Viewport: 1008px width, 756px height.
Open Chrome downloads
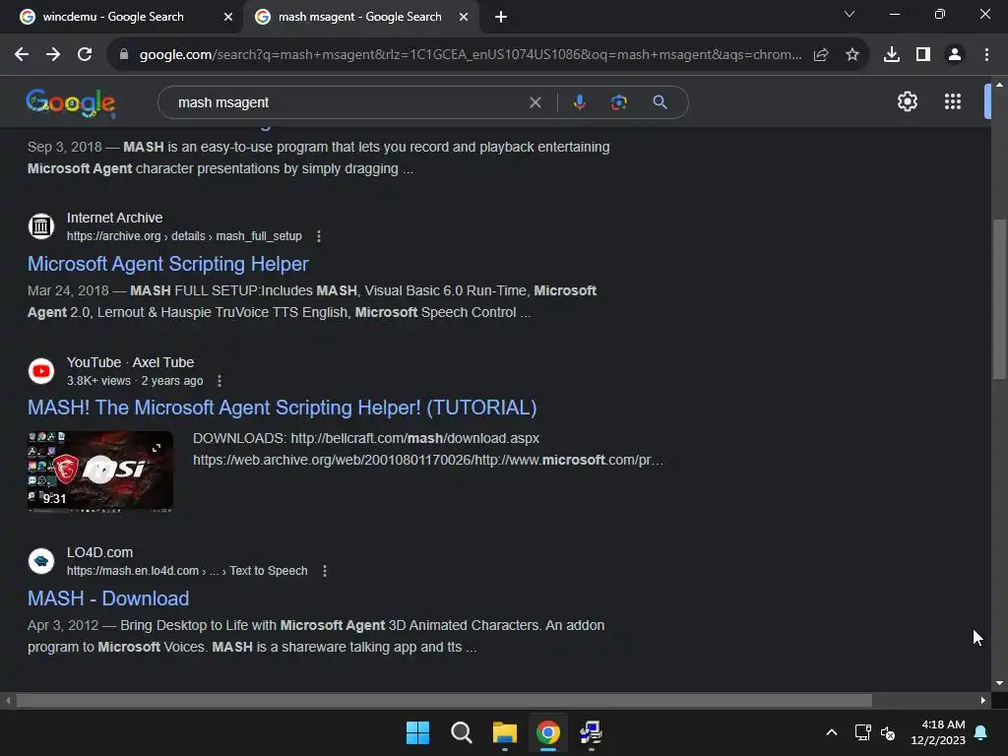tap(892, 55)
